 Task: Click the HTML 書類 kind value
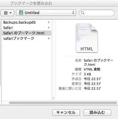pyautogui.click(x=92, y=69)
